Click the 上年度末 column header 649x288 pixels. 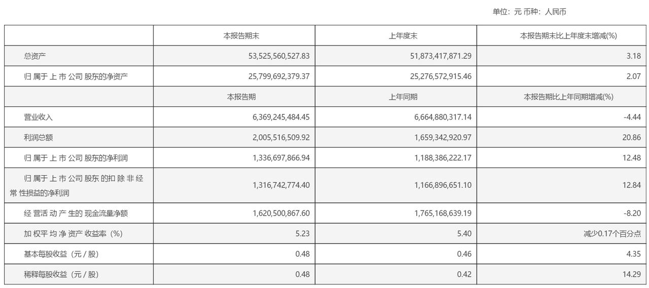pos(396,36)
